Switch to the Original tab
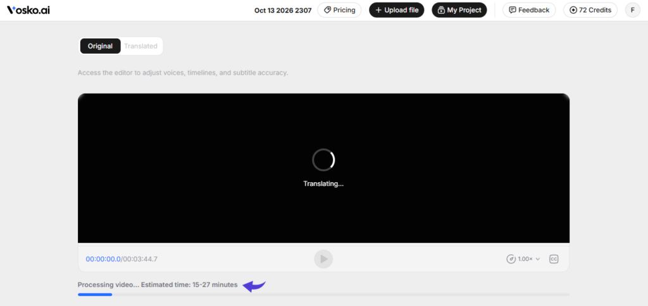The width and height of the screenshot is (648, 306). 100,46
